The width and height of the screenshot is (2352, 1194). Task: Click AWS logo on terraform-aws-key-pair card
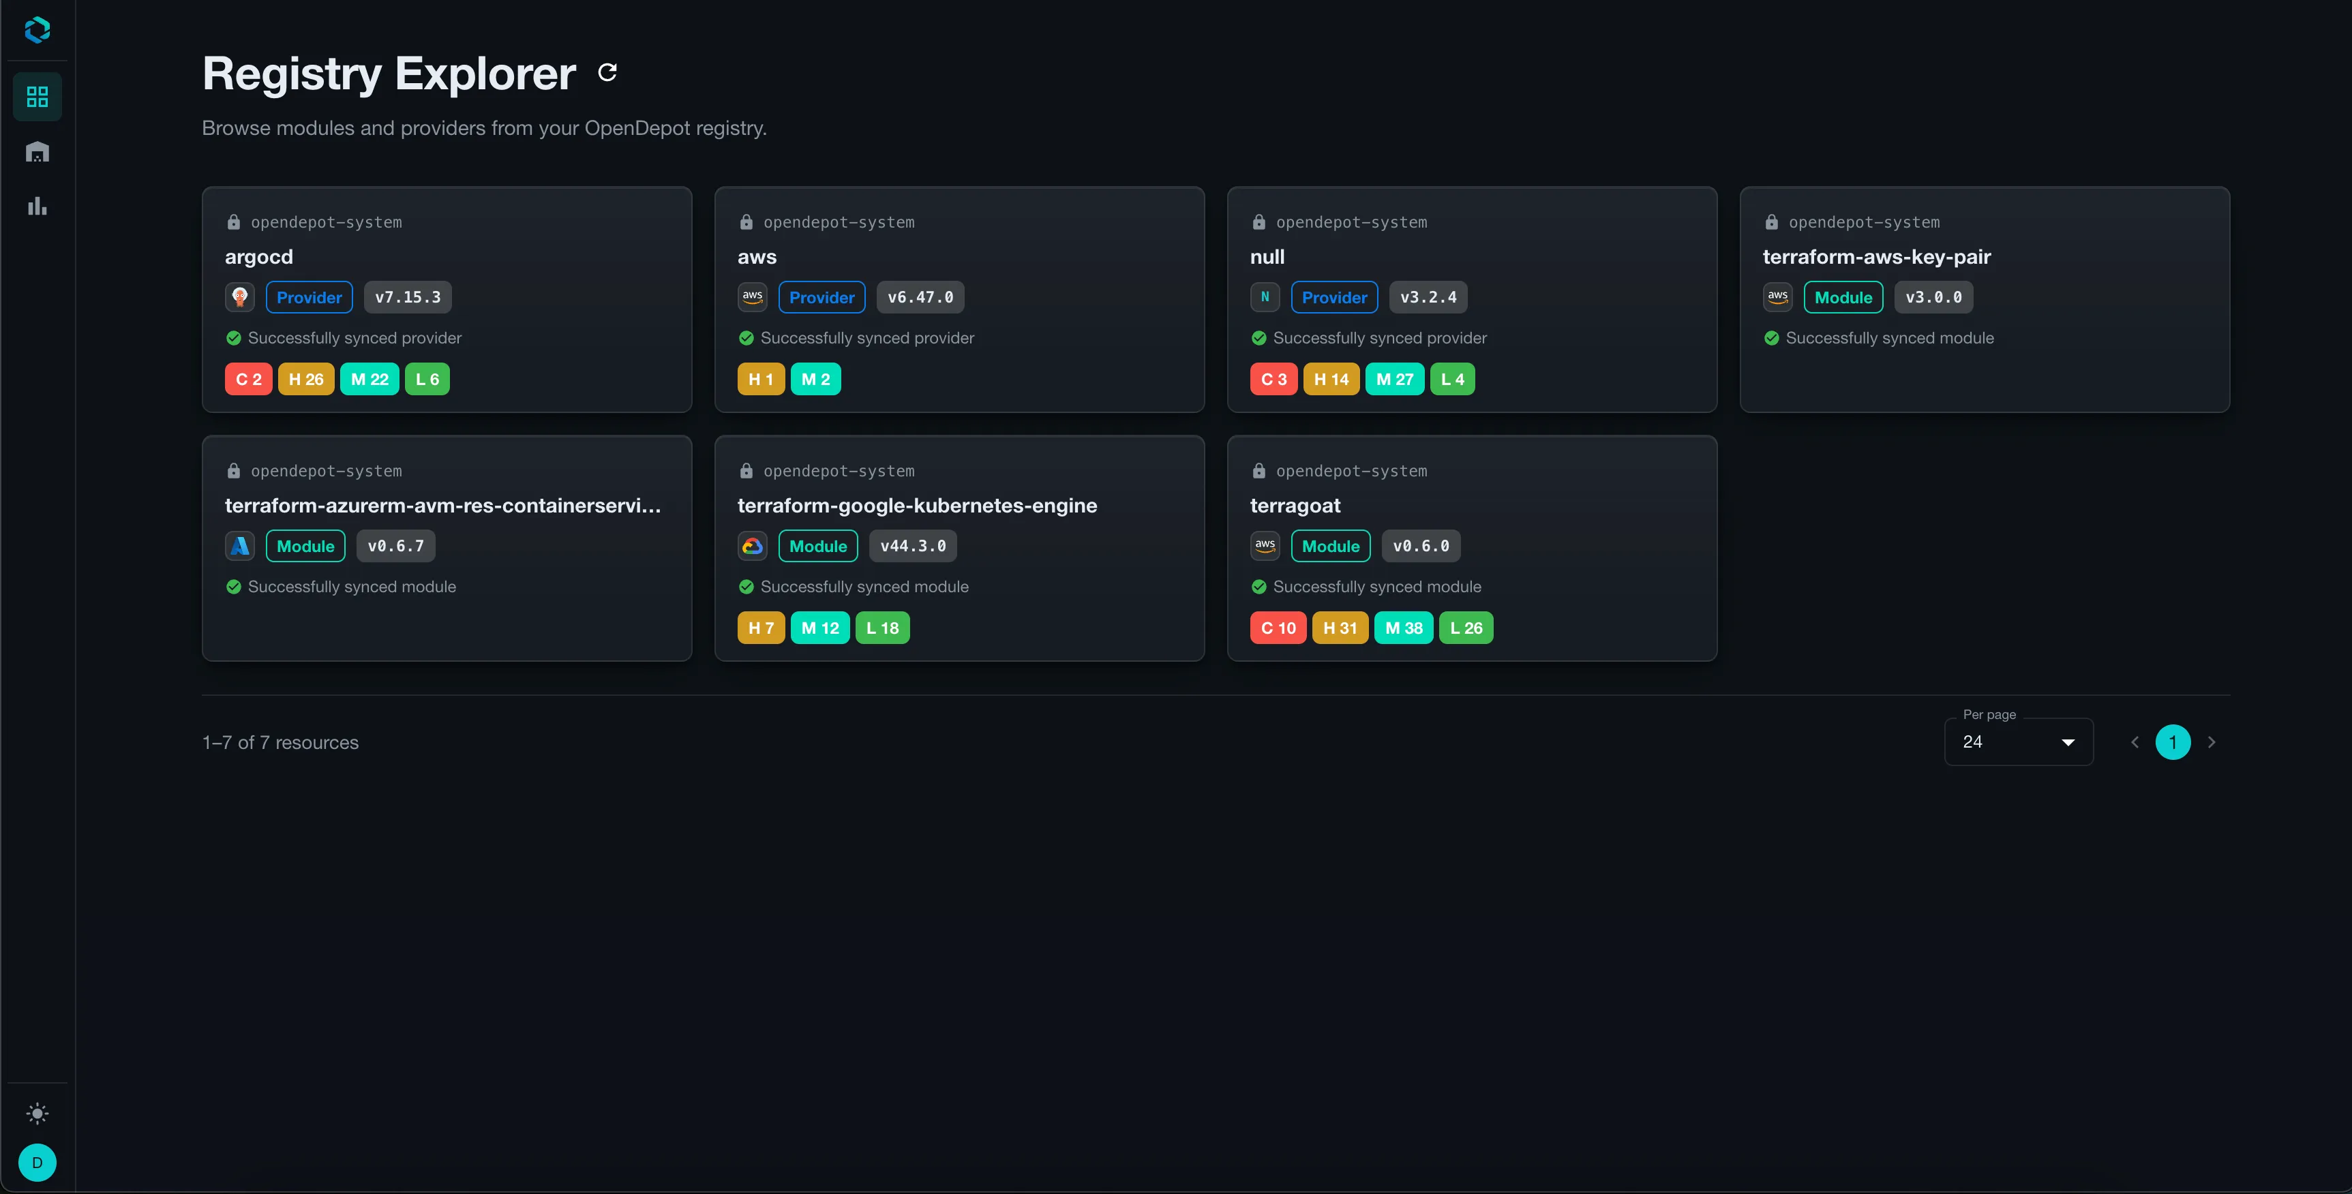[x=1778, y=298]
